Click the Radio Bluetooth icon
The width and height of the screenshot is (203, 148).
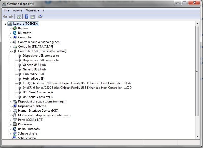click(x=15, y=129)
